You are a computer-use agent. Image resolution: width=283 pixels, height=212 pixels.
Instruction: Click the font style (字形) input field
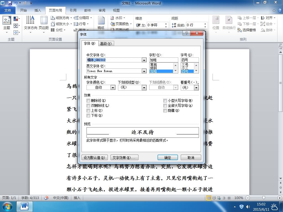pyautogui.click(x=164, y=60)
